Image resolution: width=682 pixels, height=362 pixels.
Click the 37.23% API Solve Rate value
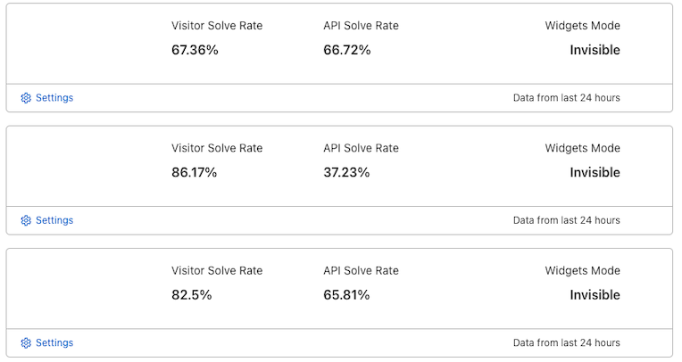coord(346,172)
